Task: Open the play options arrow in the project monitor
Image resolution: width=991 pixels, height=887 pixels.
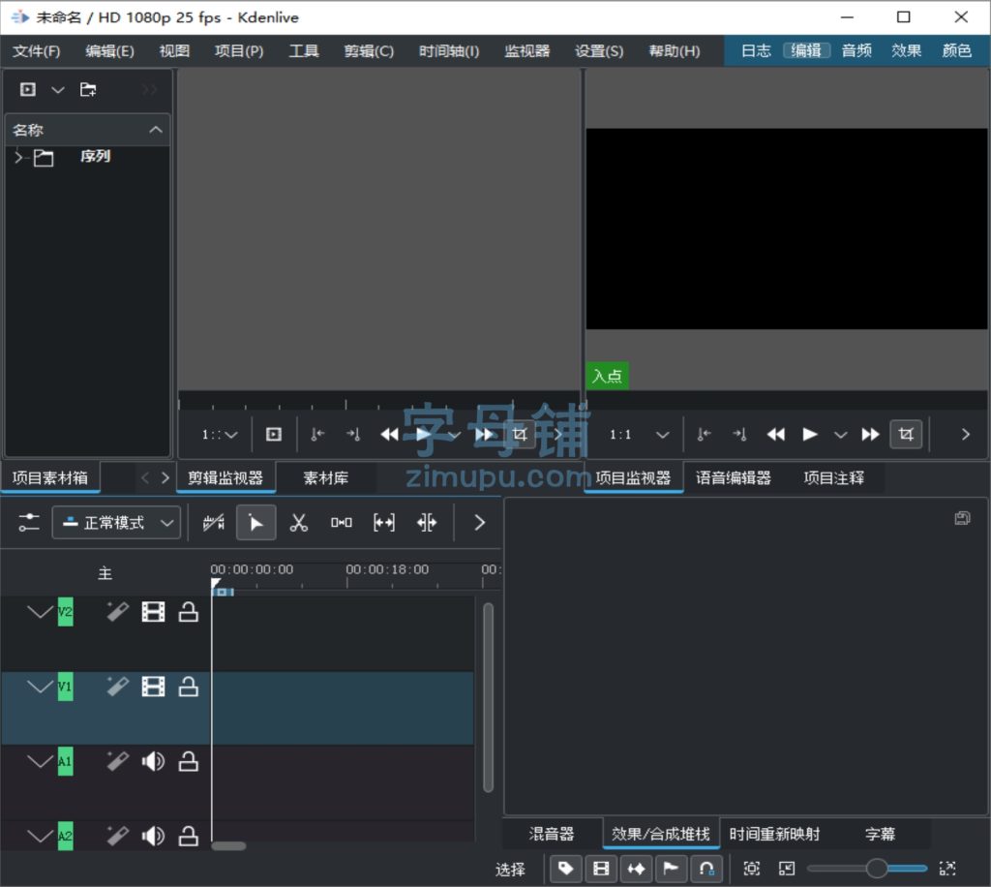Action: (x=840, y=435)
